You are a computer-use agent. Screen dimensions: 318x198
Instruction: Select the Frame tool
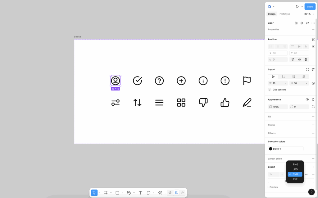(x=106, y=193)
